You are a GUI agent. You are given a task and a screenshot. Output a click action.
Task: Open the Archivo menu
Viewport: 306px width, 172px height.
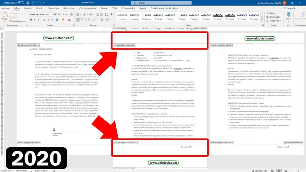[6, 8]
